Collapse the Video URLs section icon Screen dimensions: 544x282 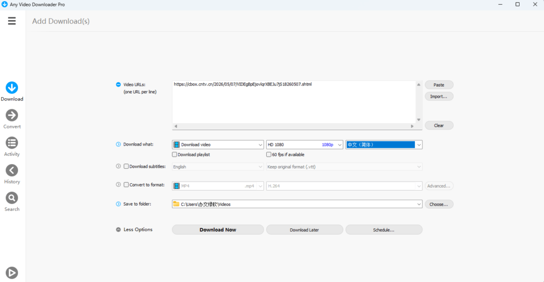click(x=118, y=84)
